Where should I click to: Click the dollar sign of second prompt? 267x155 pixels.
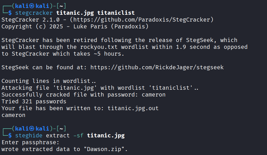tap(10, 135)
